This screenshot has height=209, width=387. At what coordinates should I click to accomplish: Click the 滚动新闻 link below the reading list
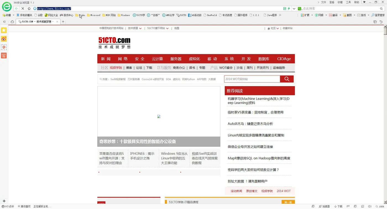click(236, 191)
